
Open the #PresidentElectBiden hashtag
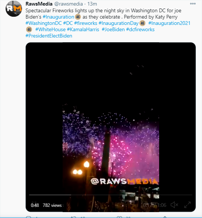tap(49, 36)
